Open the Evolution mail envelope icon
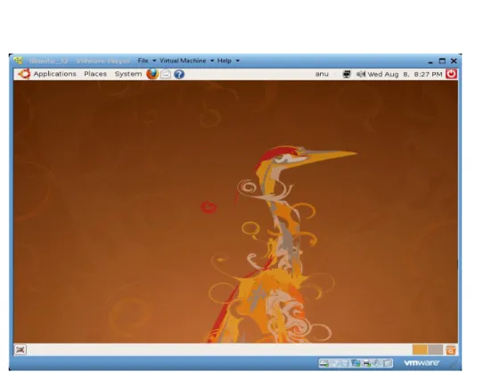This screenshot has width=484, height=372. point(166,74)
